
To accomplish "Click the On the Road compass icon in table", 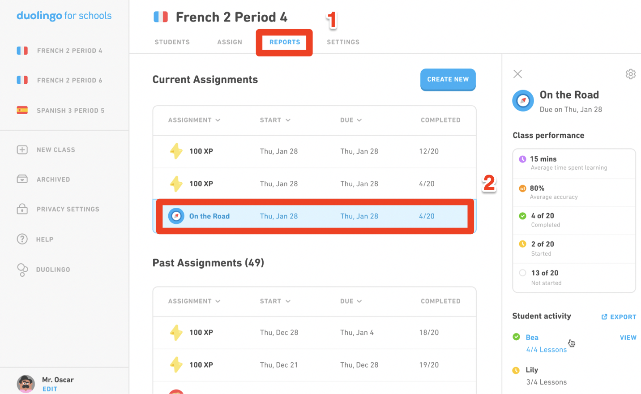I will coord(176,216).
